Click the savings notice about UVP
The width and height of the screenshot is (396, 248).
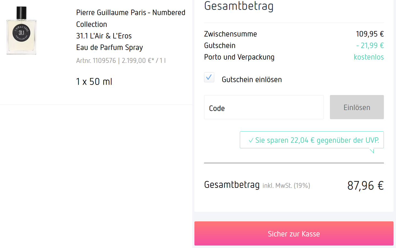[317, 140]
